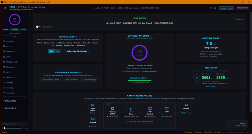Click the Memory (RAM) pipeline icon
The height and width of the screenshot is (134, 252).
click(113, 108)
